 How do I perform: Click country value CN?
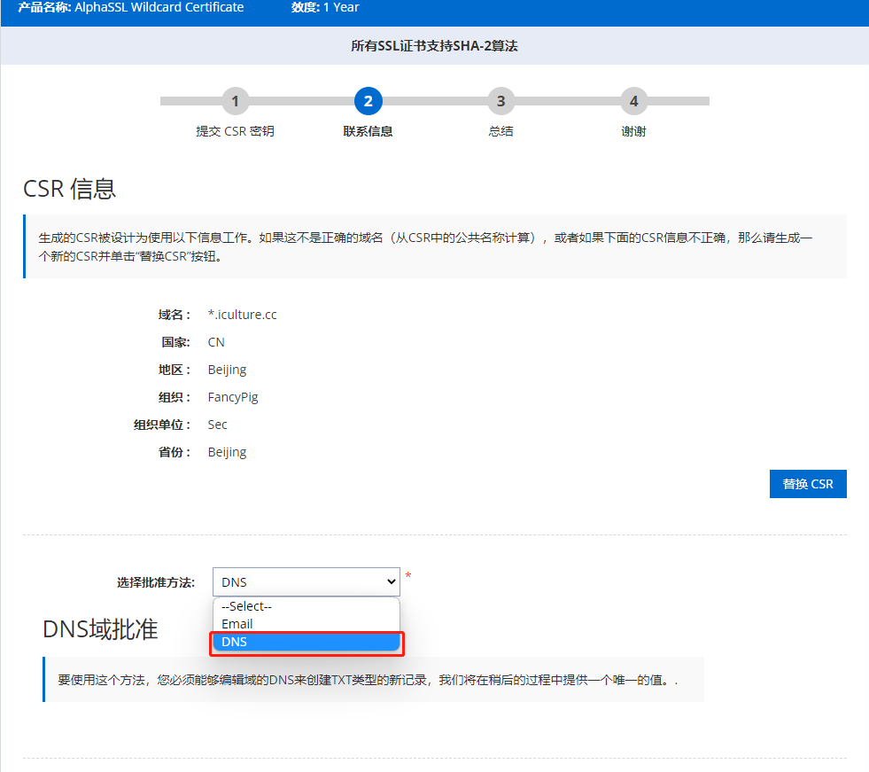[x=216, y=342]
